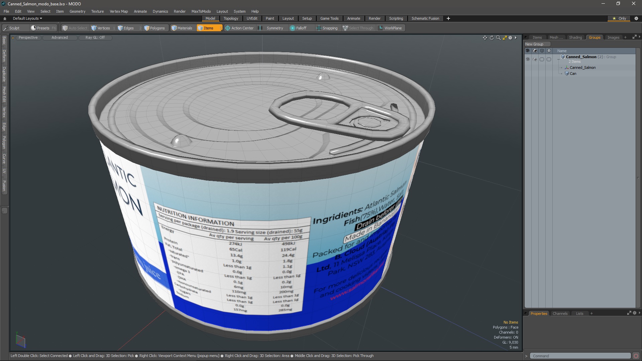Open the Presets browser
Image resolution: width=642 pixels, height=361 pixels.
(43, 28)
